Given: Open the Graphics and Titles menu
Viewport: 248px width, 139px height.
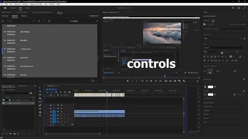Looking at the screenshot, I should (36, 4).
